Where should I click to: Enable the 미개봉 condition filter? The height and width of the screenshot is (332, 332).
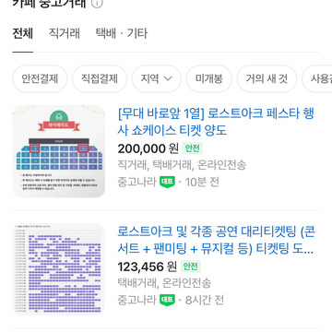click(x=209, y=79)
